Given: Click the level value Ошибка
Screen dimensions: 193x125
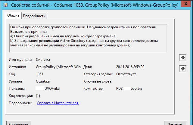Looking at the screenshot, I should click(43, 81).
